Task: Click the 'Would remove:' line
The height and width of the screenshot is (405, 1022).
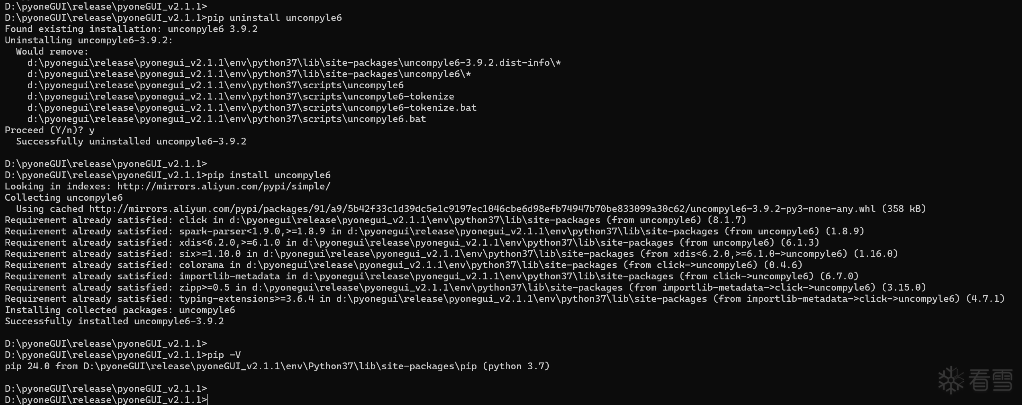Action: [52, 52]
